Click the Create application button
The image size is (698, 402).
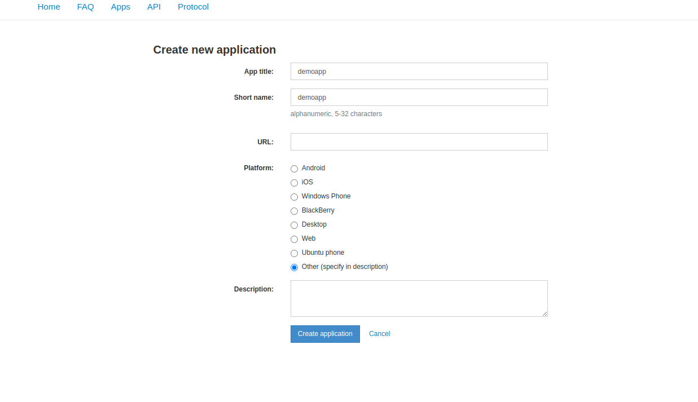pos(325,334)
